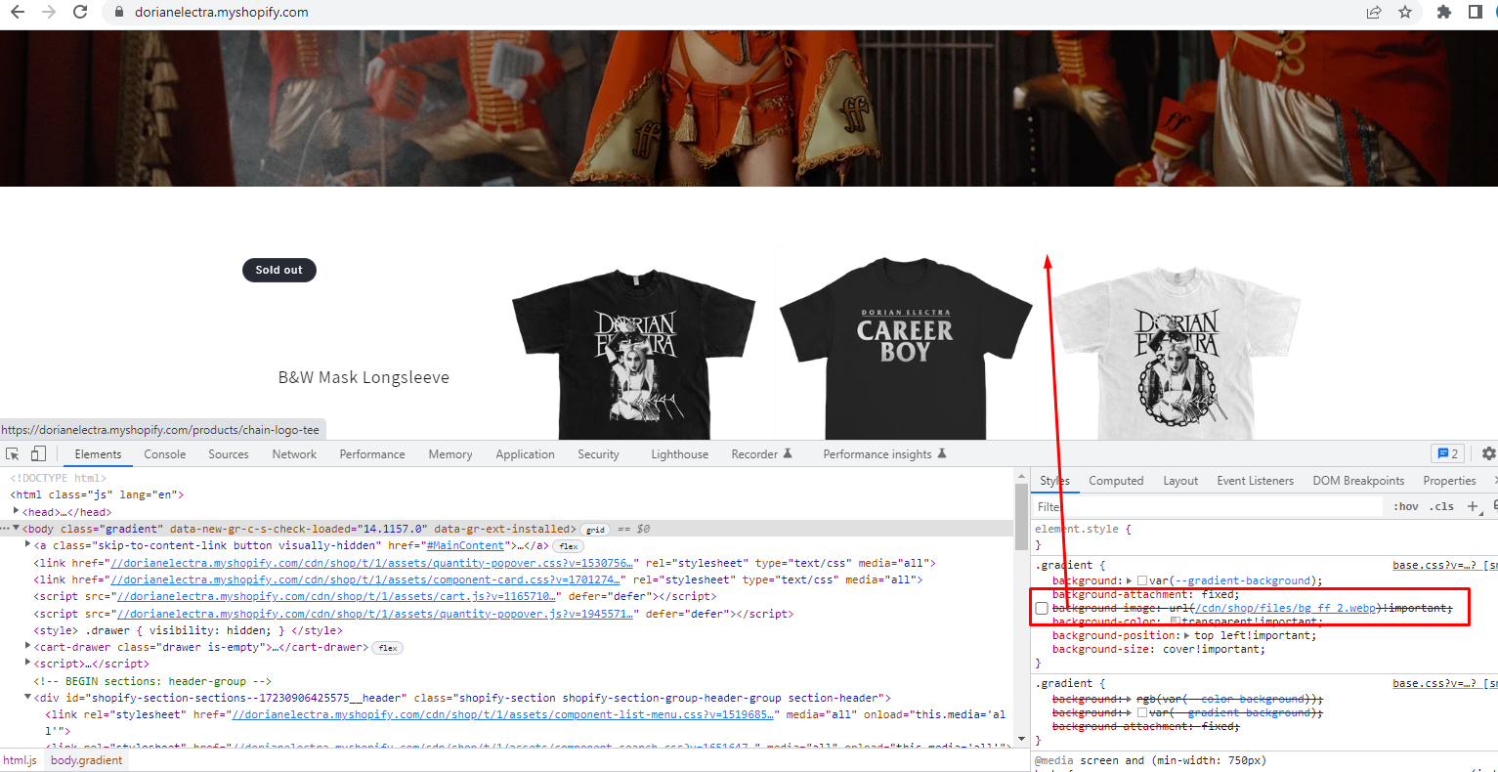Open the Sources tab

[229, 454]
